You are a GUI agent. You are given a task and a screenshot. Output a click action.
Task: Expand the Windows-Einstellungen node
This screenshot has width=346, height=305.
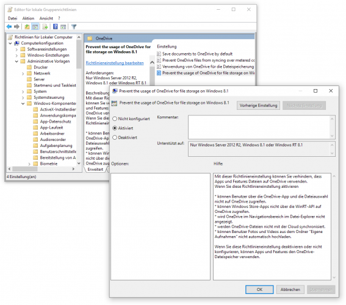16,56
